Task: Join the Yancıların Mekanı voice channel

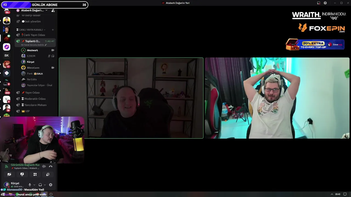Action: click(x=35, y=105)
